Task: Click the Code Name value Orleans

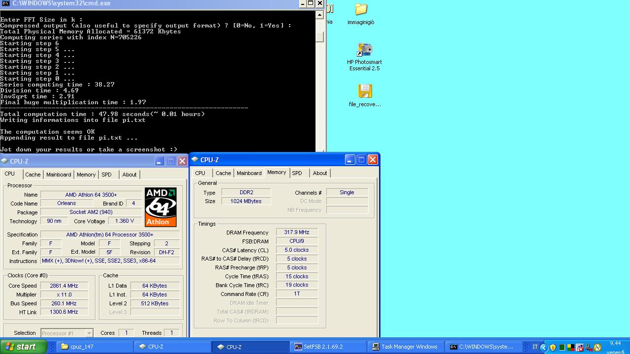Action: (x=66, y=203)
